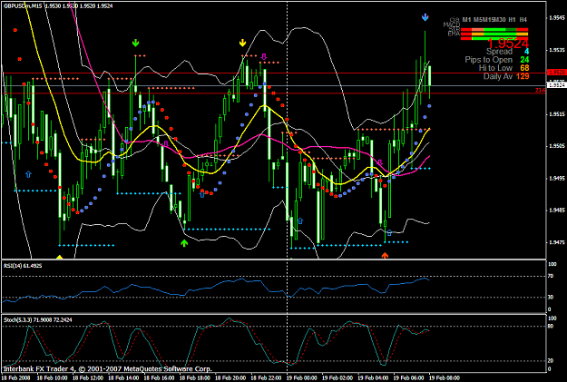
Task: Click the green Pips to Open value 24
Action: pyautogui.click(x=524, y=60)
